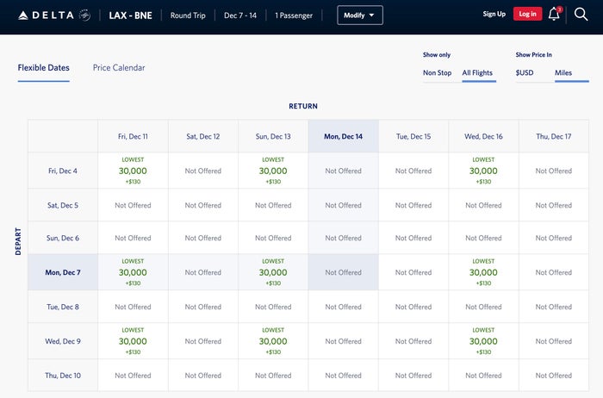Click the Delta logo

[x=53, y=16]
